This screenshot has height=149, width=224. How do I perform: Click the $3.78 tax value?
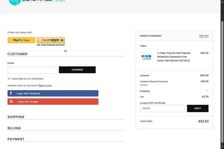tap(205, 97)
